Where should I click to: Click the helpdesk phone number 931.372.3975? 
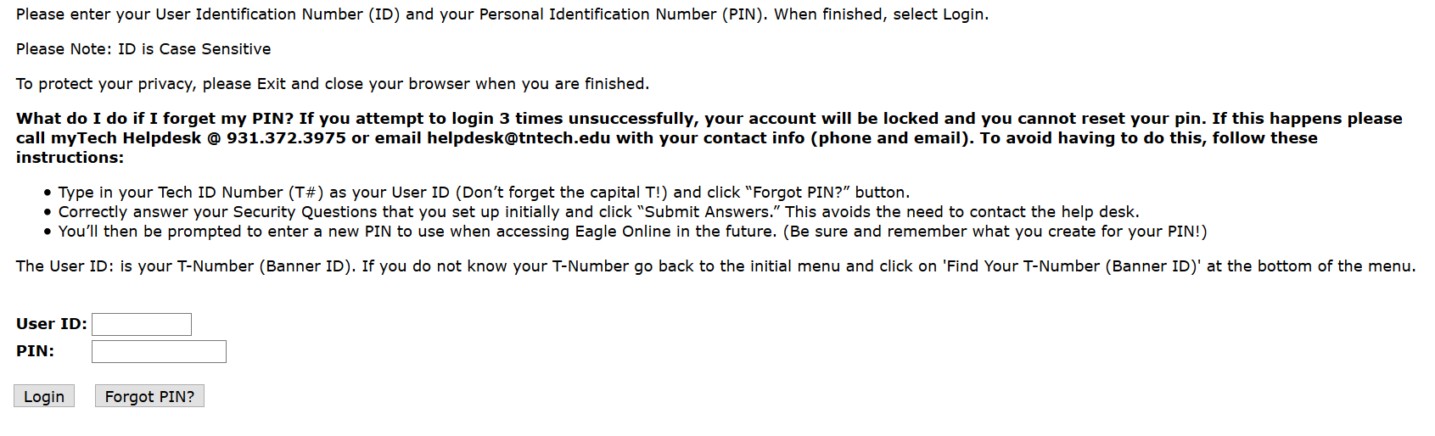pyautogui.click(x=286, y=138)
